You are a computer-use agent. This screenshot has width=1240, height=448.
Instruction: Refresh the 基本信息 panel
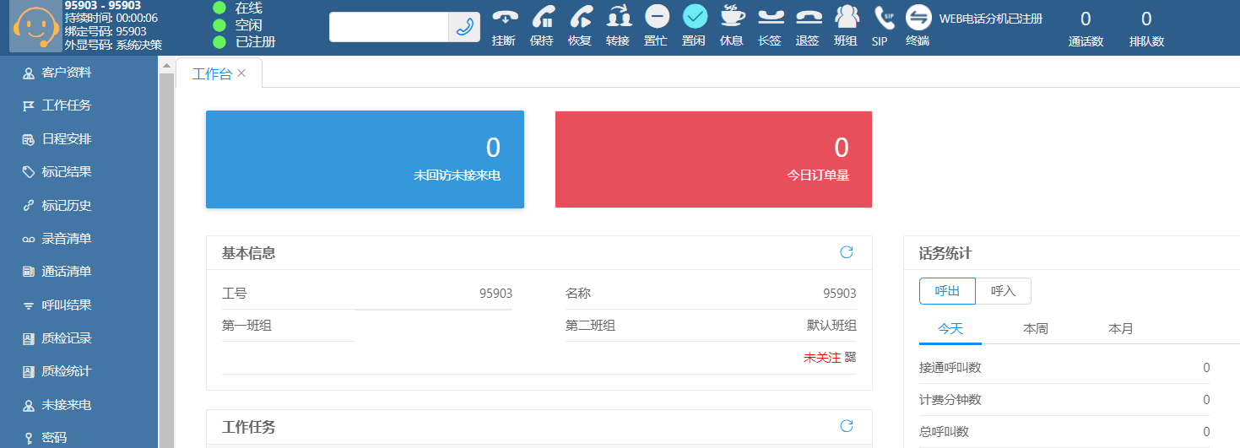point(846,252)
